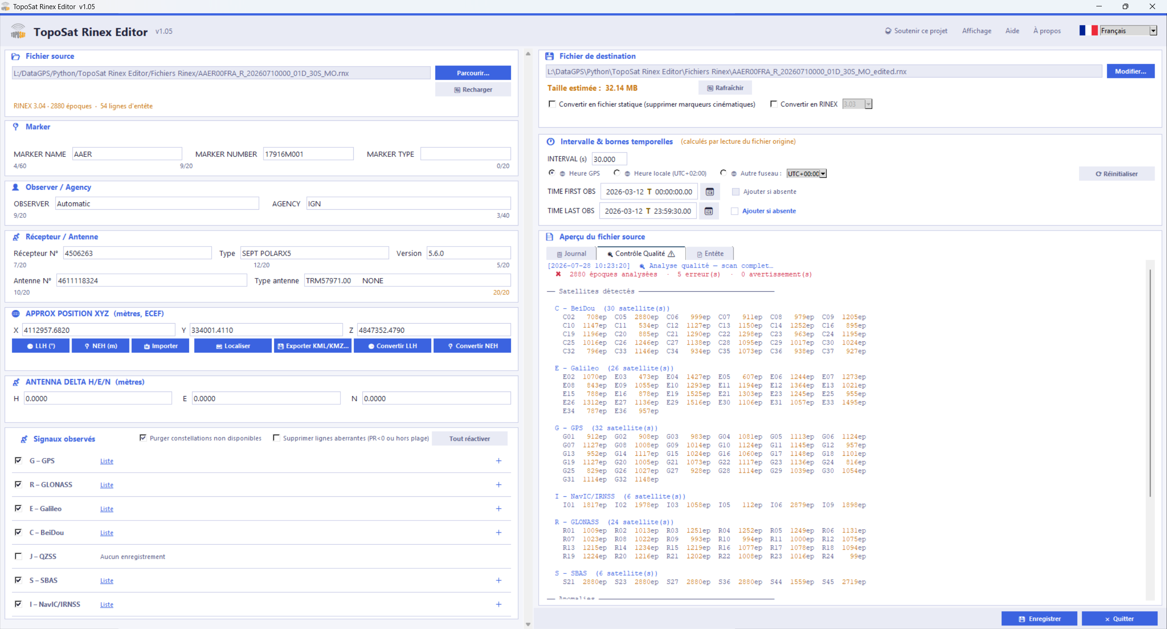Click the Quitter button
This screenshot has width=1167, height=629.
[1120, 619]
